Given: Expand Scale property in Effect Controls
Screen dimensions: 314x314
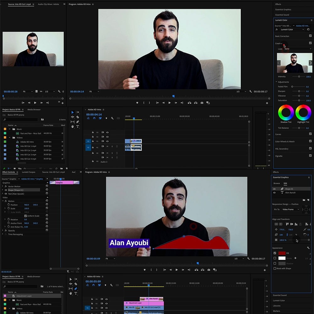Looking at the screenshot, I should pyautogui.click(x=5, y=208).
